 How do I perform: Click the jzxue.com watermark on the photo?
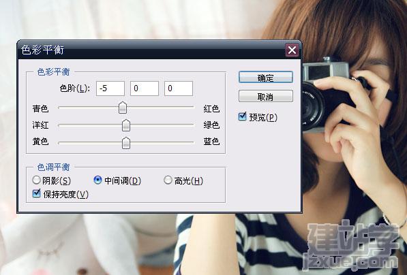(350, 261)
